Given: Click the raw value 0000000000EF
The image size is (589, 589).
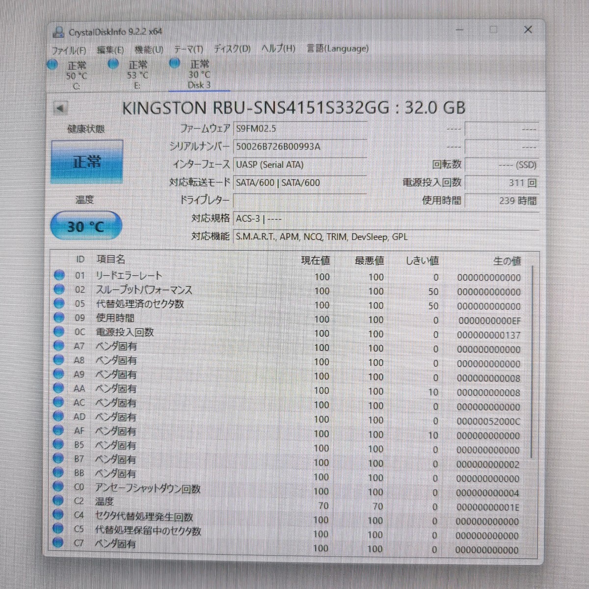Looking at the screenshot, I should point(489,321).
